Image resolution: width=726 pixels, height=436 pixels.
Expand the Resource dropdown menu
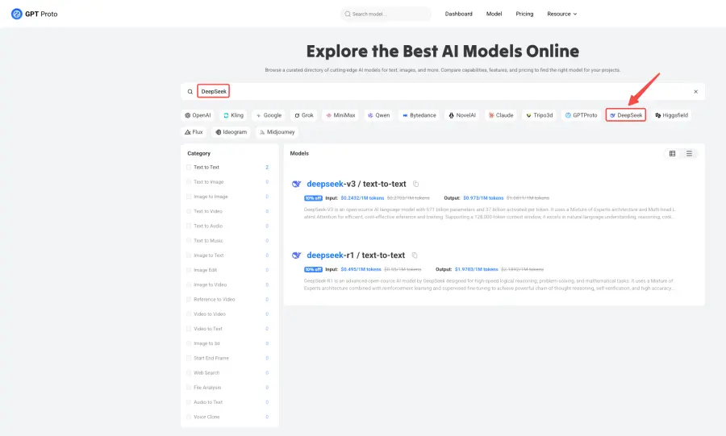tap(561, 14)
